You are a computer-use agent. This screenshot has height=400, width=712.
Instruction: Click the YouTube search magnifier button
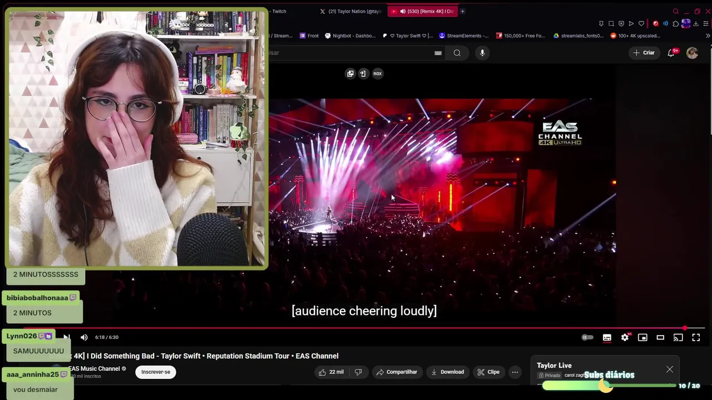[x=457, y=53]
